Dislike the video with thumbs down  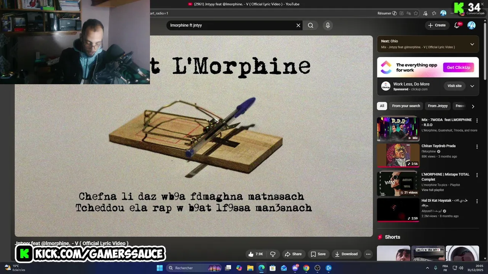click(x=273, y=254)
